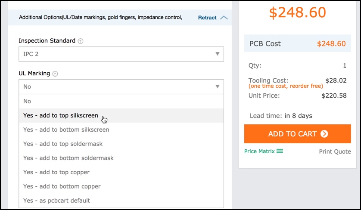The width and height of the screenshot is (361, 210).
Task: Close the UL Marking dropdown field
Action: pyautogui.click(x=121, y=86)
